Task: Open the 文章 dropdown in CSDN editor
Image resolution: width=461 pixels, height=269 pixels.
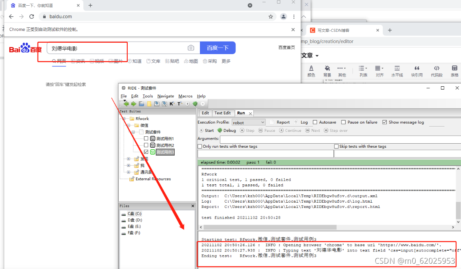Action: click(x=309, y=55)
